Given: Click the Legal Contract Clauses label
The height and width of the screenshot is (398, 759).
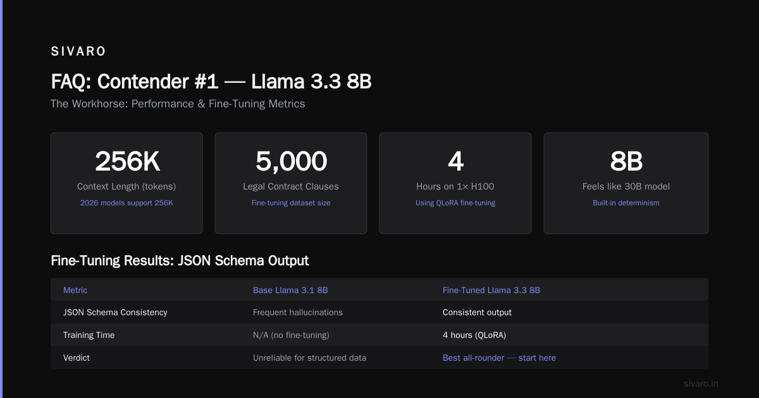Looking at the screenshot, I should 291,186.
